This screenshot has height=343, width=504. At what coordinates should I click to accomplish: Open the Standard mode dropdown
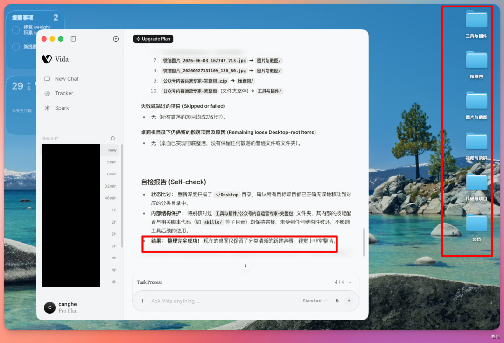[315, 301]
